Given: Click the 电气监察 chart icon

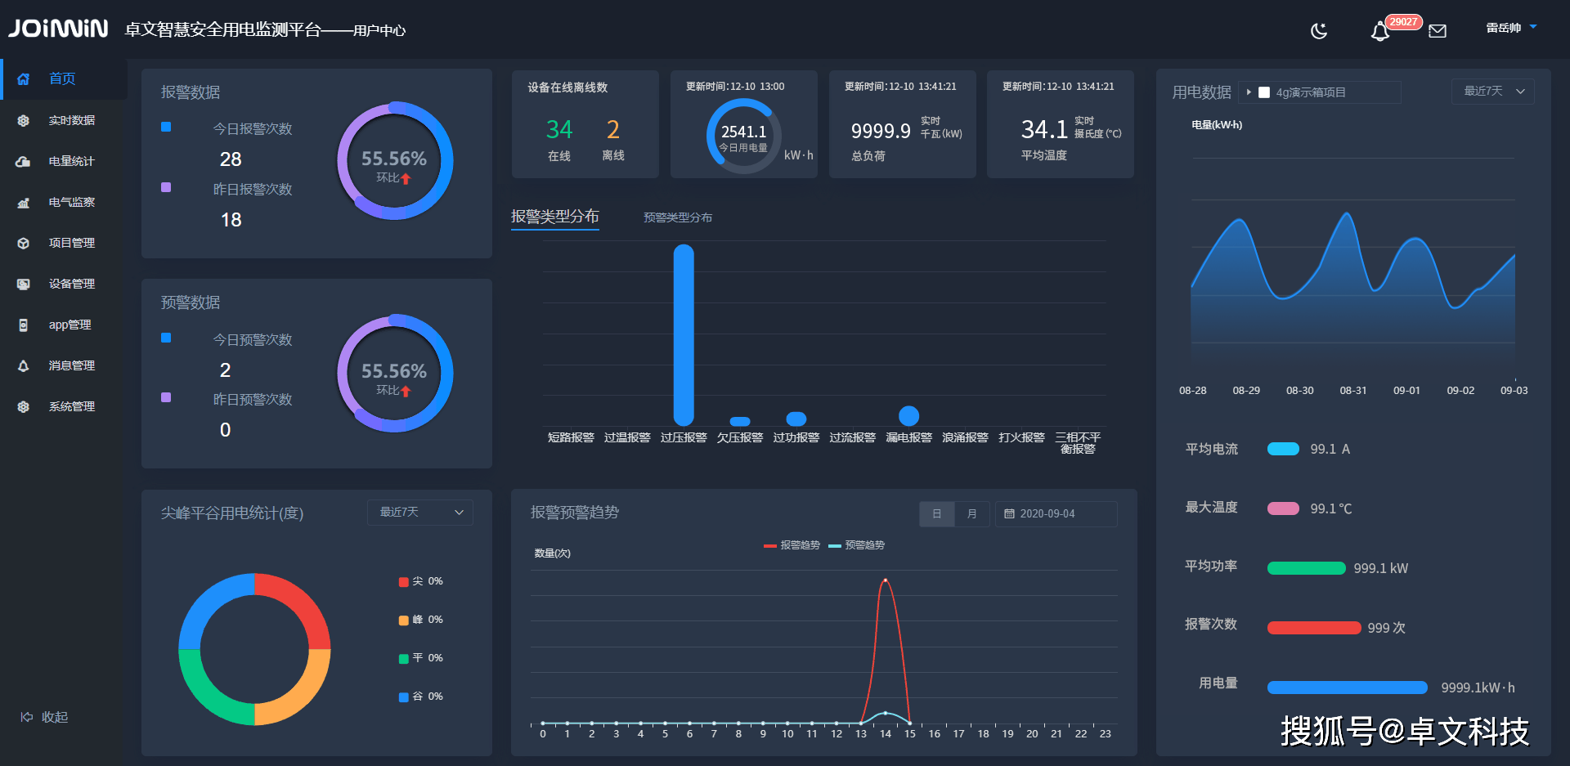Looking at the screenshot, I should (x=24, y=202).
